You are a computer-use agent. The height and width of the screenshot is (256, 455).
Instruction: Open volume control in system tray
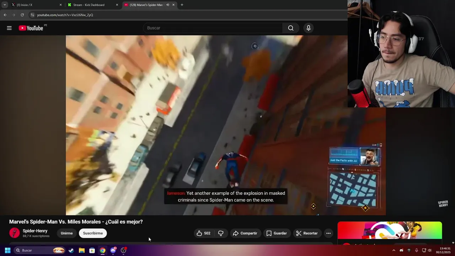430,250
